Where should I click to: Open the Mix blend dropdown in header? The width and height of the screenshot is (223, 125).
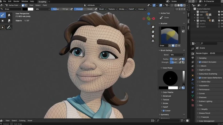pos(43,9)
